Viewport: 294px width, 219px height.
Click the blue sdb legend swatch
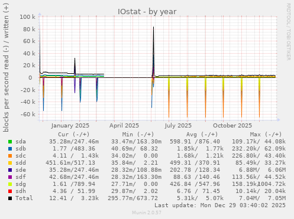point(10,149)
